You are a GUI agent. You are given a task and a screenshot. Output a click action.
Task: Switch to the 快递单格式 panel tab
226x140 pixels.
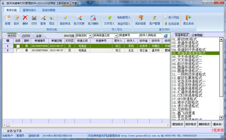[x=182, y=35]
